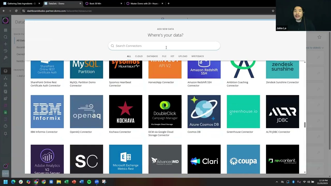Click scroll-down arrow of connector list
This screenshot has height=186, width=331.
[x=305, y=172]
